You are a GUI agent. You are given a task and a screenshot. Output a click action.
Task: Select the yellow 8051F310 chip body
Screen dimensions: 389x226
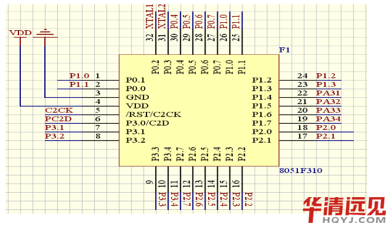click(199, 110)
